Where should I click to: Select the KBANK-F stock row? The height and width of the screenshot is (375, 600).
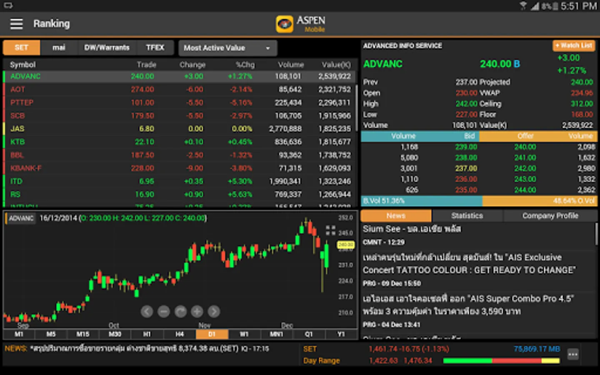pyautogui.click(x=180, y=168)
